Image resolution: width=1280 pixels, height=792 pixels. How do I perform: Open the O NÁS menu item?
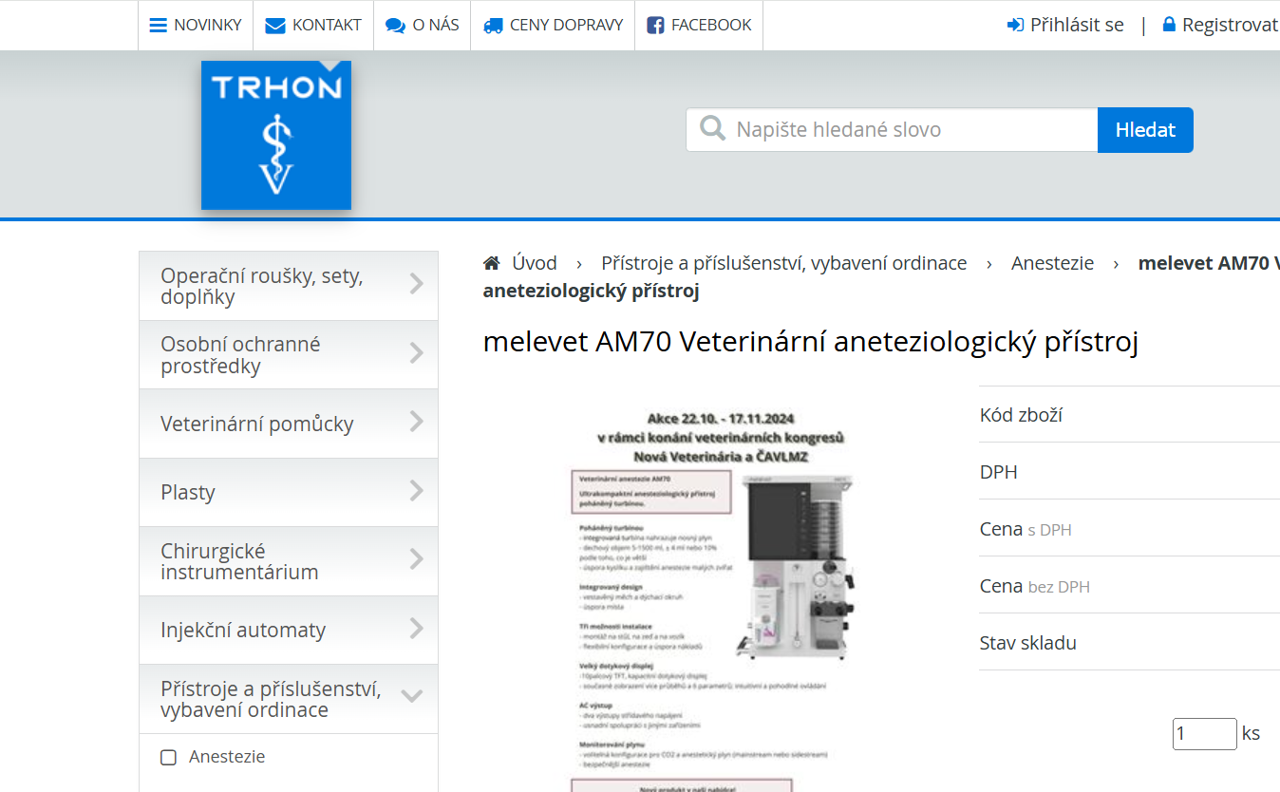click(x=423, y=25)
